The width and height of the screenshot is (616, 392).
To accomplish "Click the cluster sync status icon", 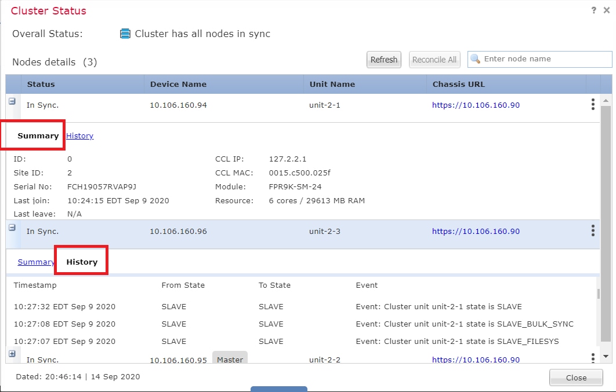I will [125, 34].
